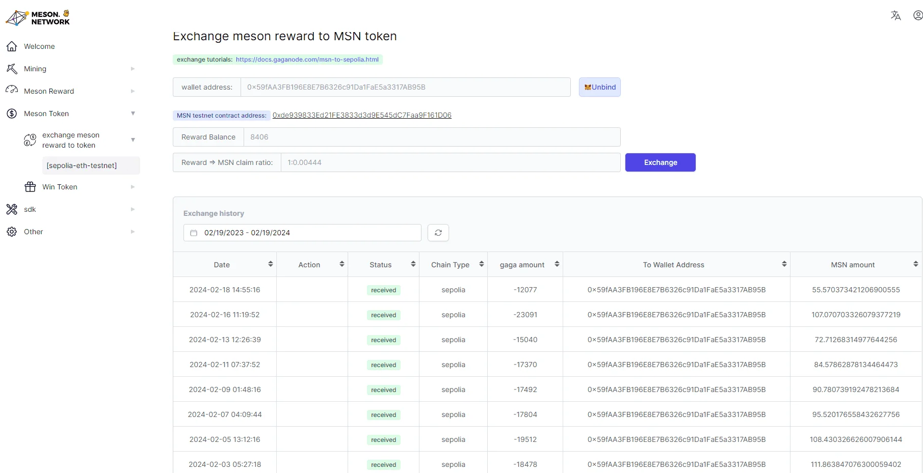
Task: Refresh the exchange history list
Action: pos(438,233)
